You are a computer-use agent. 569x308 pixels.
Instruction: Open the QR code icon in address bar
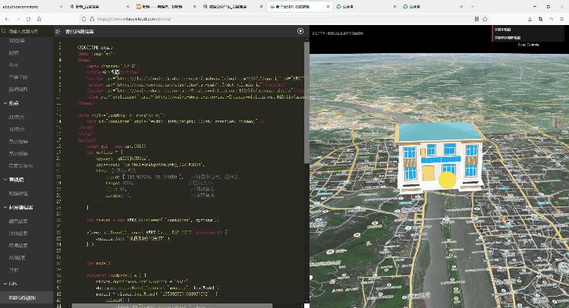coord(476,19)
